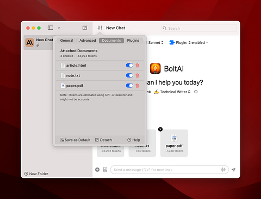Viewport: 261px width, 199px height.
Task: Remove paper.pdf using its trash icon
Action: [x=138, y=86]
